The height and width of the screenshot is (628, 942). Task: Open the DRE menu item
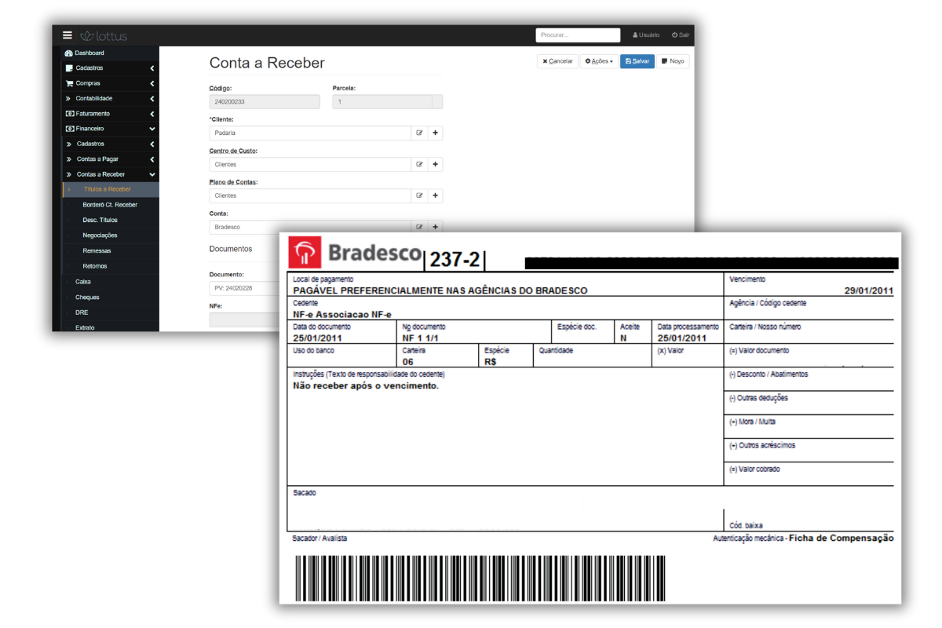tap(110, 312)
